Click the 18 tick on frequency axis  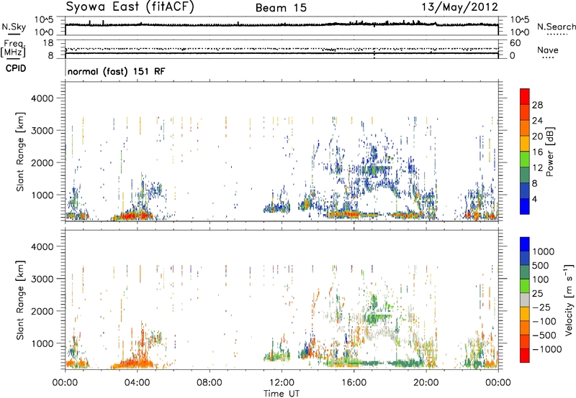[x=48, y=43]
